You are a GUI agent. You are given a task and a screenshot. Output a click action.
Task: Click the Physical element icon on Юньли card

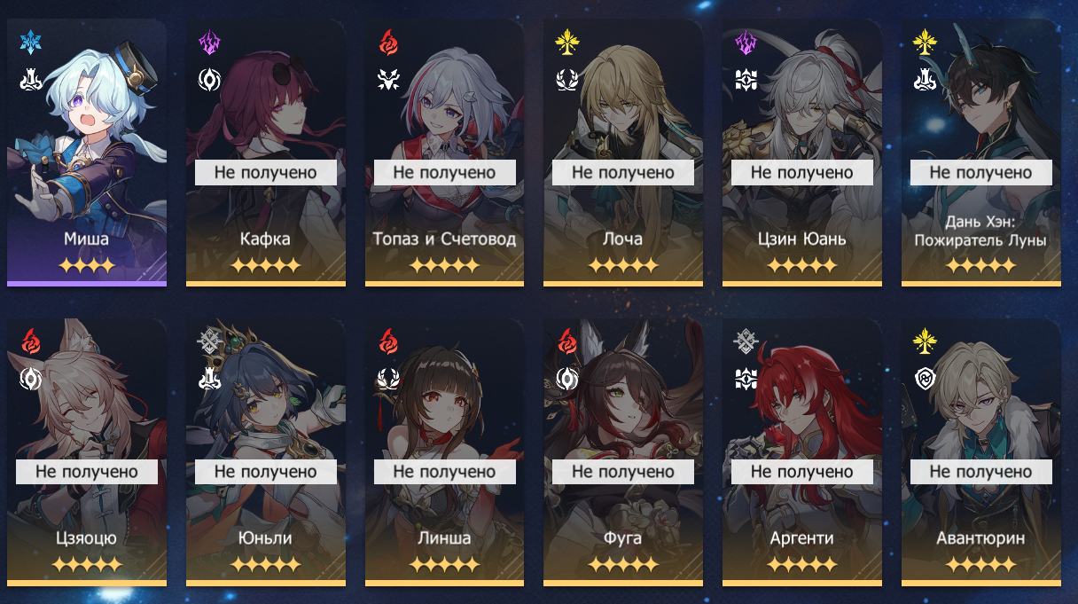(209, 341)
